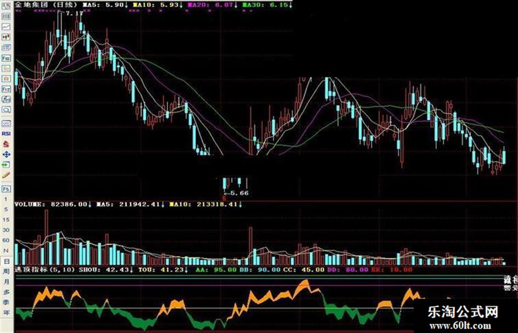The width and height of the screenshot is (518, 333).
Task: Click the 7.17 high price marker
Action: pyautogui.click(x=75, y=14)
